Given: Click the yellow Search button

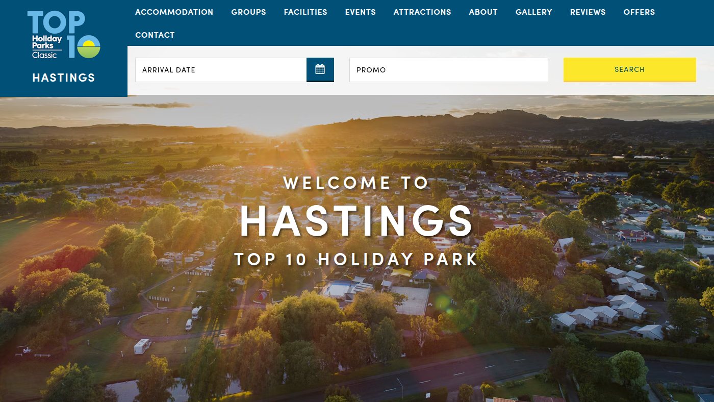Looking at the screenshot, I should pyautogui.click(x=629, y=69).
